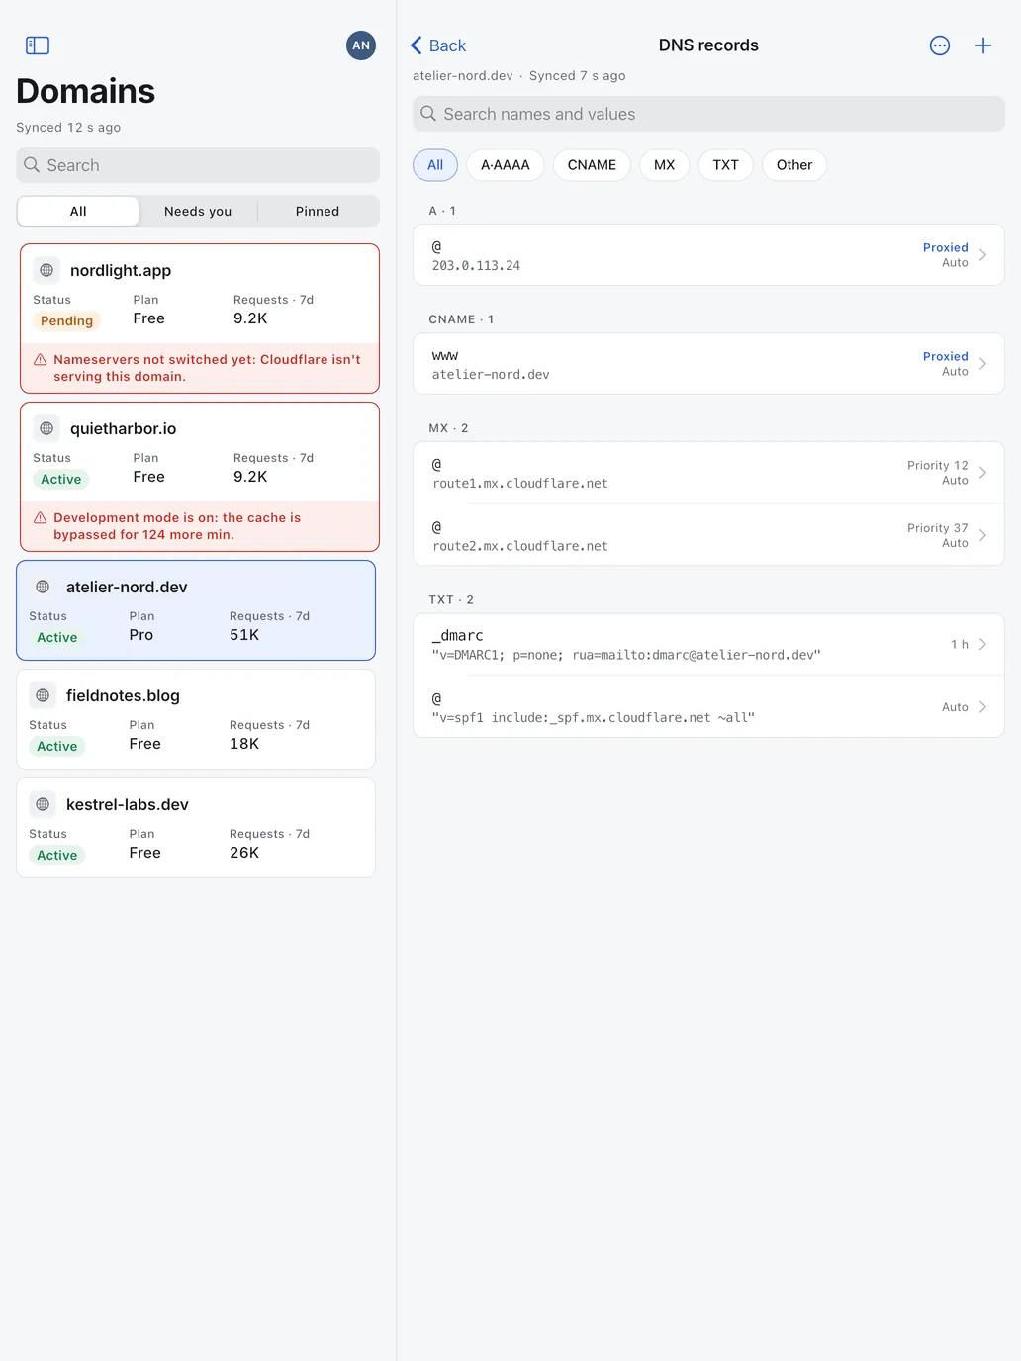Click the Active status badge on quietharbor.io
The image size is (1021, 1361).
point(61,480)
